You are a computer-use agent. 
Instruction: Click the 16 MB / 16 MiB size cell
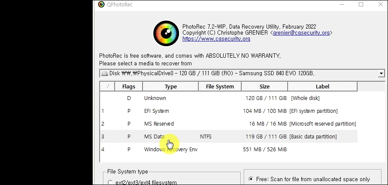[x=268, y=123]
